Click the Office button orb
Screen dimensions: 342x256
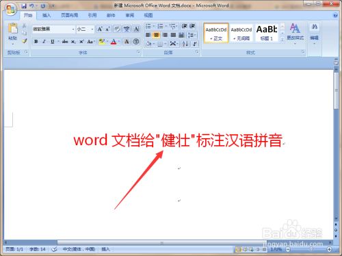(11, 10)
